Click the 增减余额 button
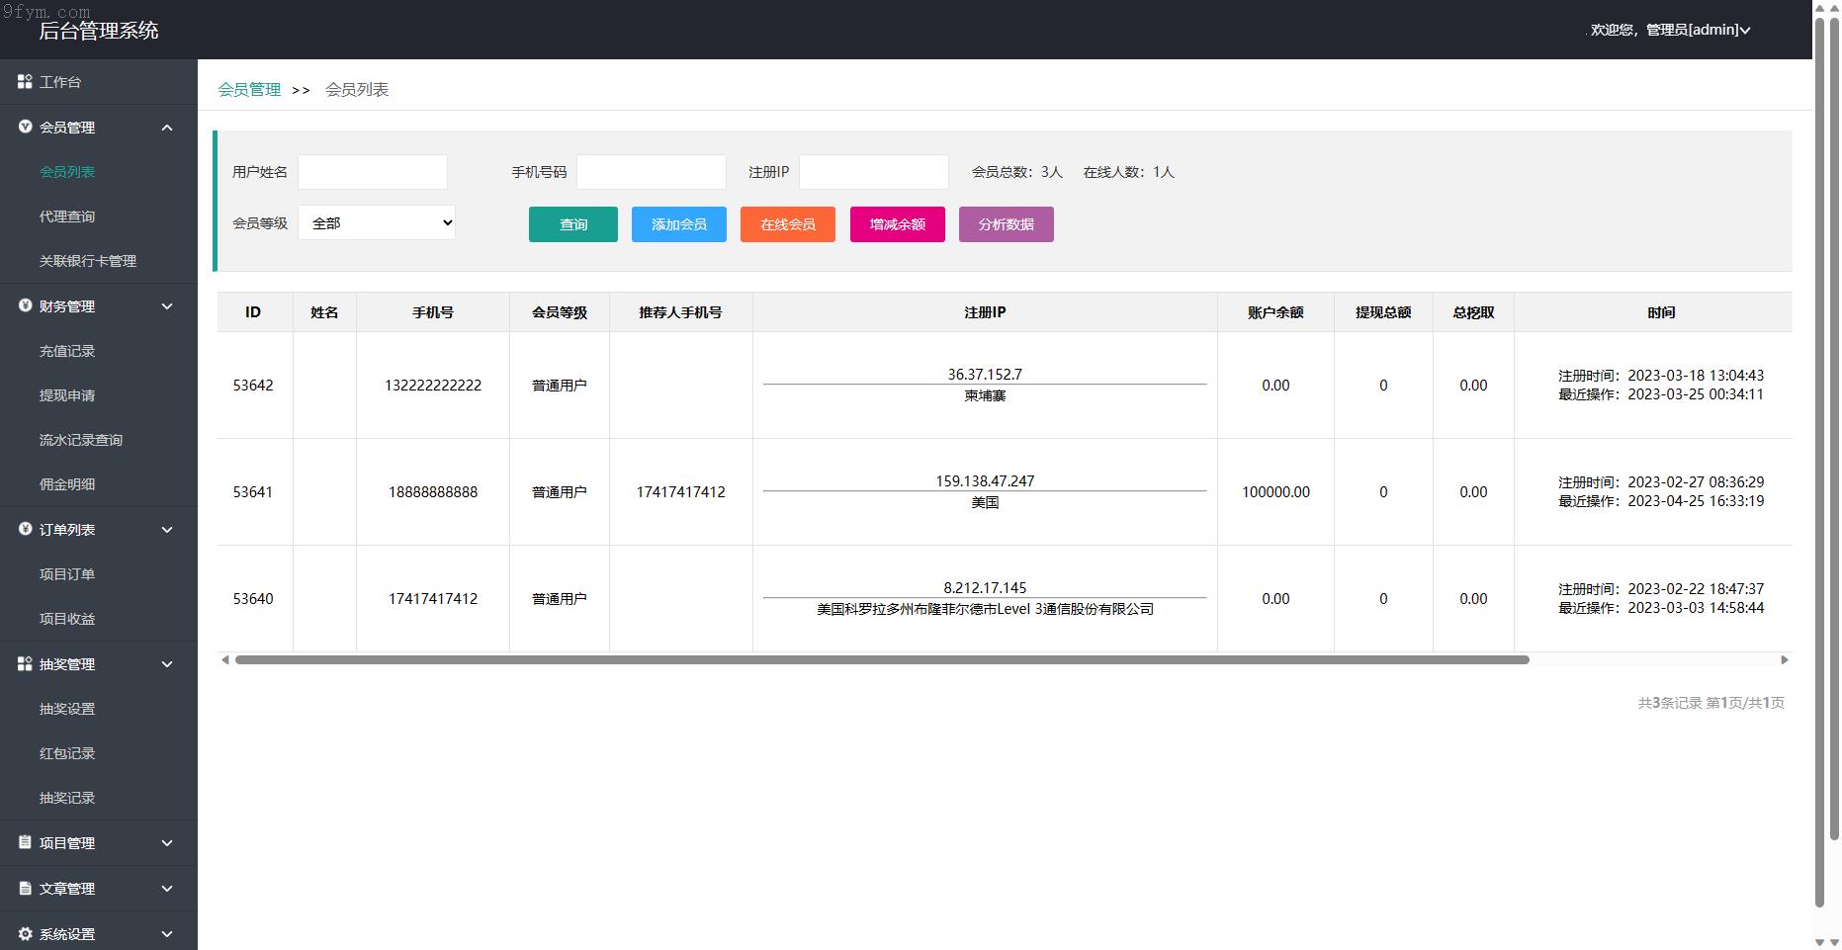Viewport: 1842px width, 950px height. click(x=897, y=224)
